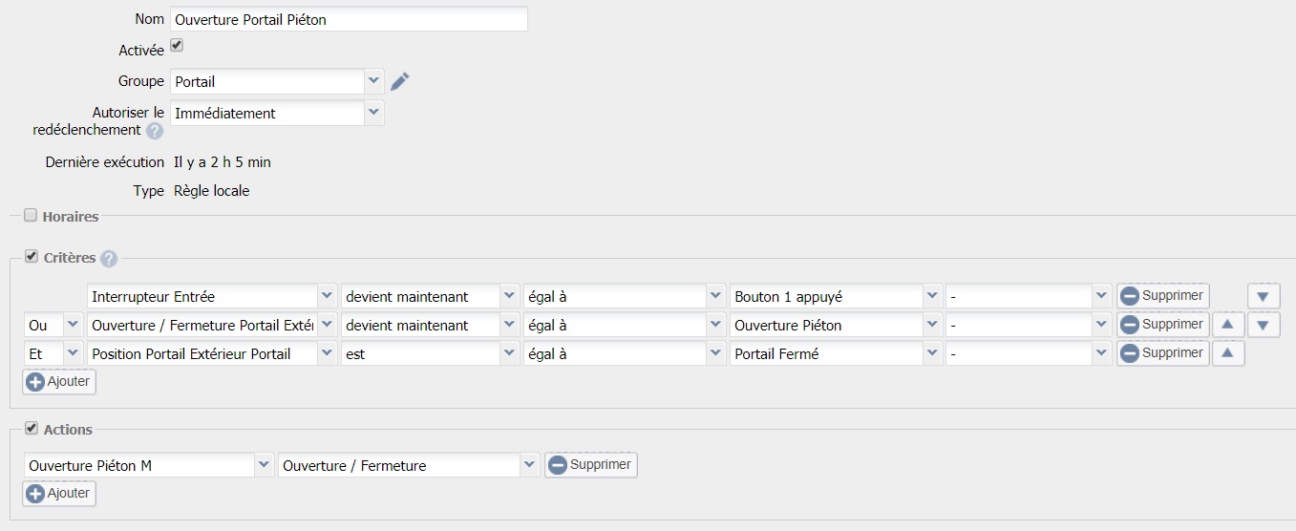Click the help icon beside Critères

coord(109,259)
